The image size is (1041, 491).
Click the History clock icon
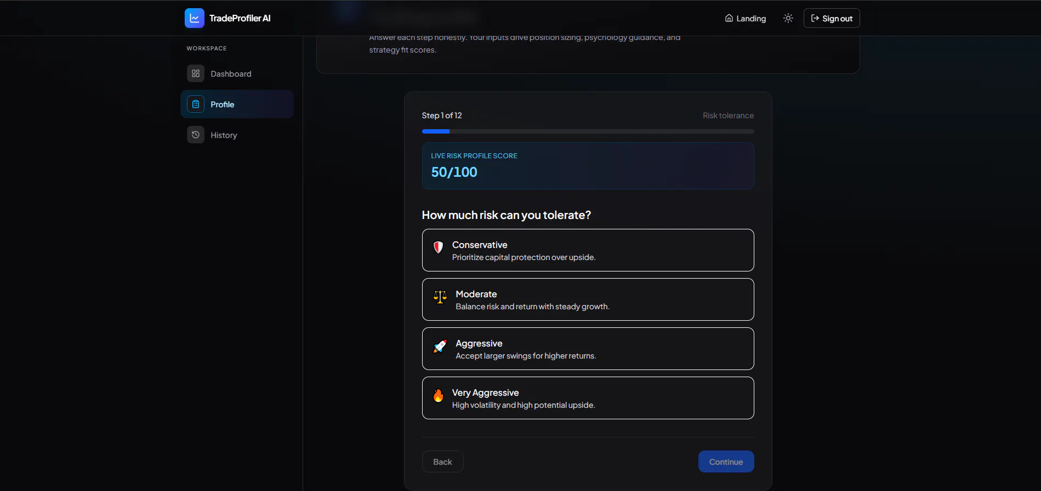pos(196,135)
